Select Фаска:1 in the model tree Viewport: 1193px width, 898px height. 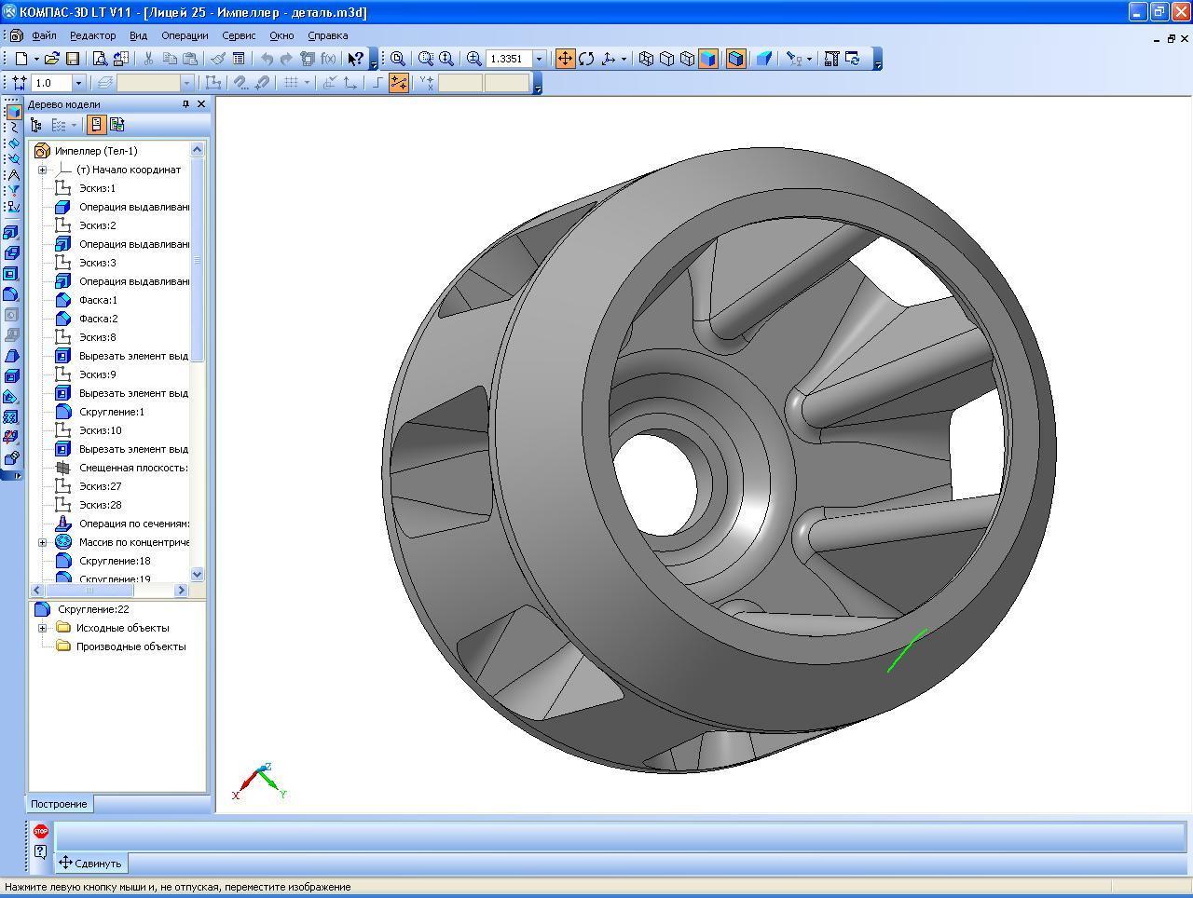point(98,300)
